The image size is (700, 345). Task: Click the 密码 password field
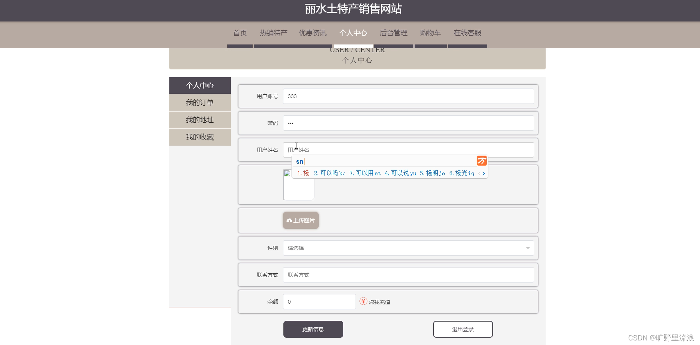(408, 123)
